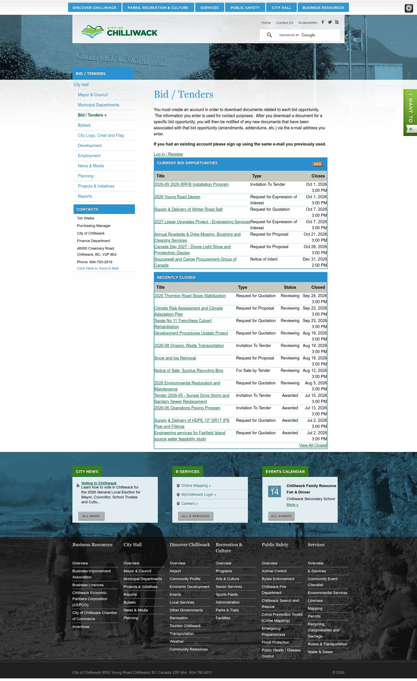This screenshot has height=681, width=417.
Task: Open the settings gear icon
Action: [x=409, y=8]
